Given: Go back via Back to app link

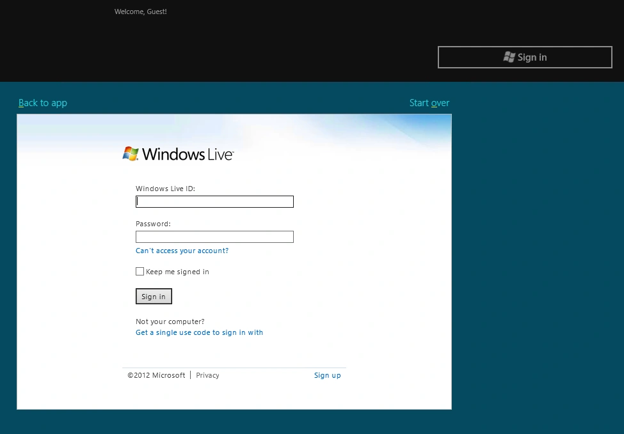Looking at the screenshot, I should pos(43,103).
